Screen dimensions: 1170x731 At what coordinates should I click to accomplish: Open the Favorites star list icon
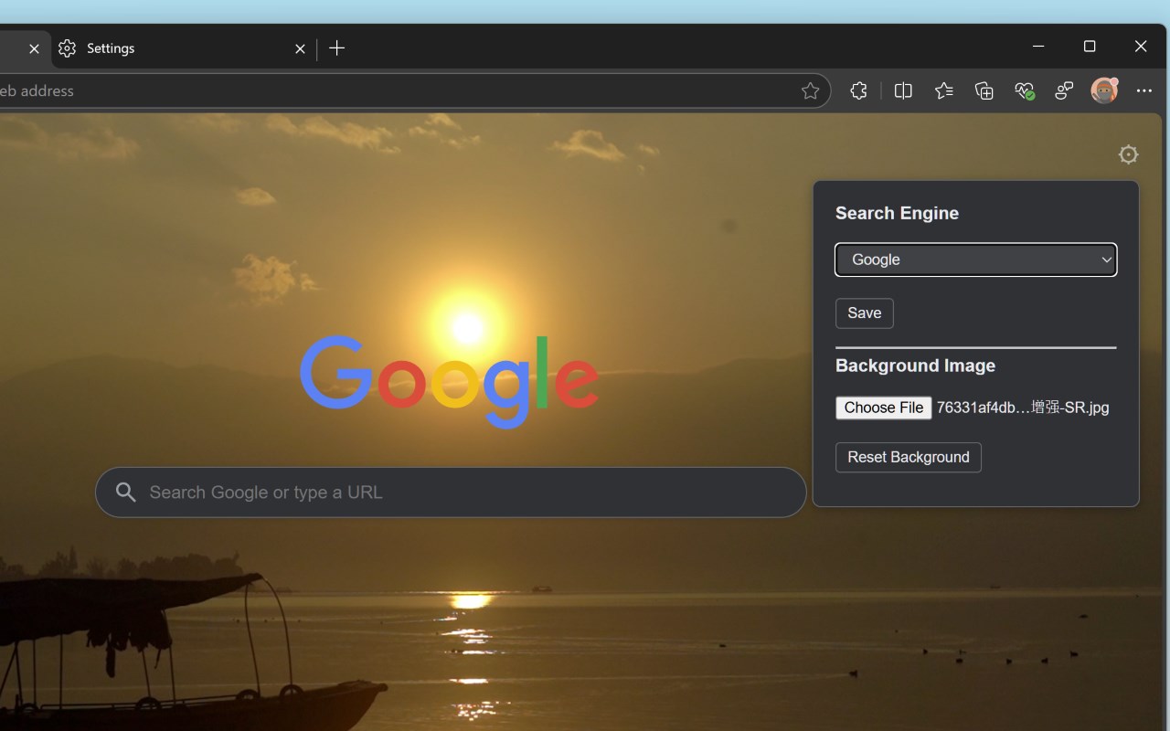(943, 90)
